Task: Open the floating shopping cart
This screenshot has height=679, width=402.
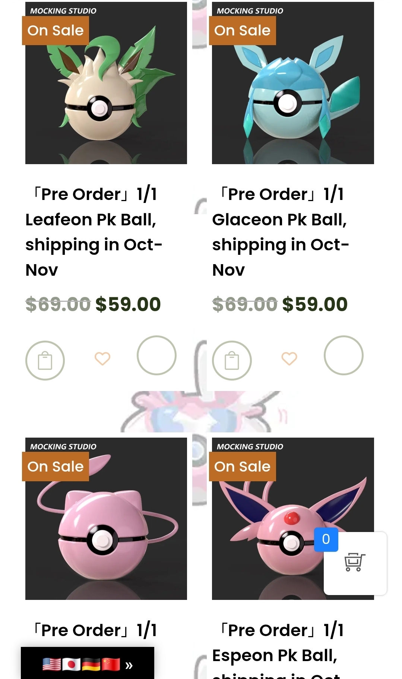Action: coord(355,562)
